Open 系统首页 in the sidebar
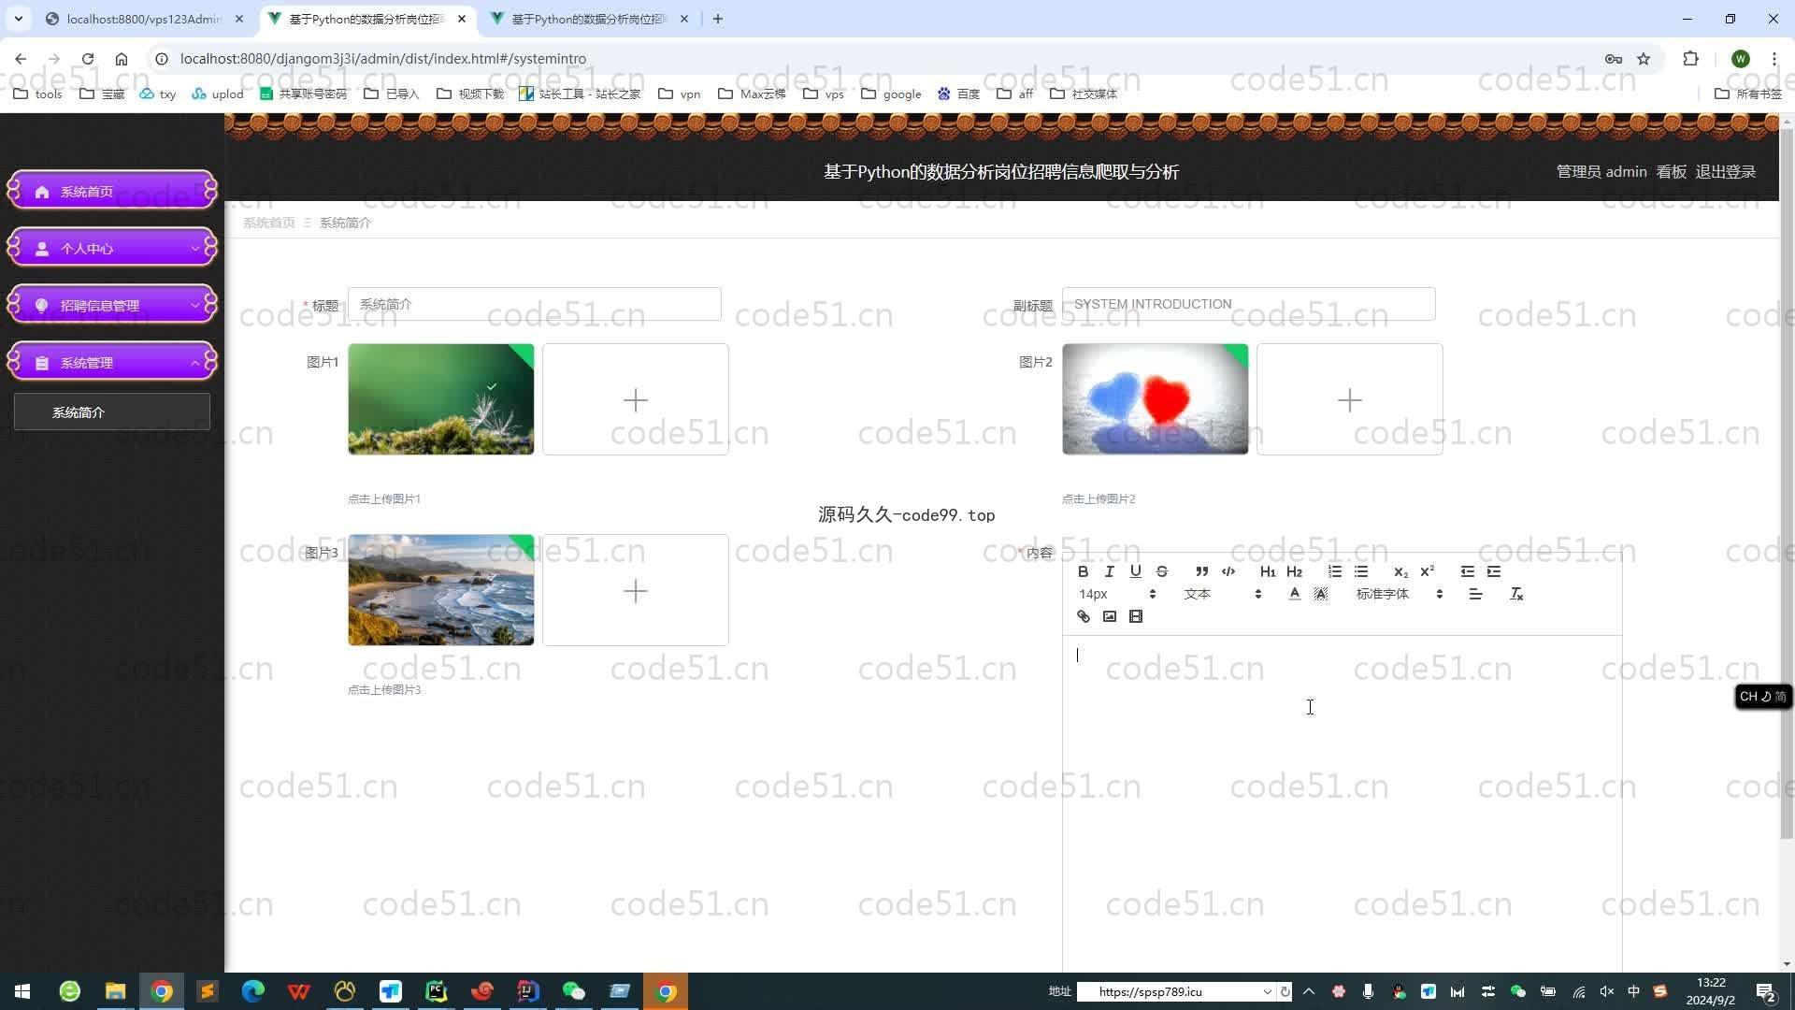 point(112,191)
